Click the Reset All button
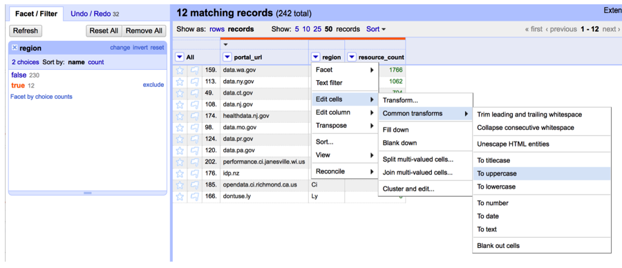 [104, 30]
